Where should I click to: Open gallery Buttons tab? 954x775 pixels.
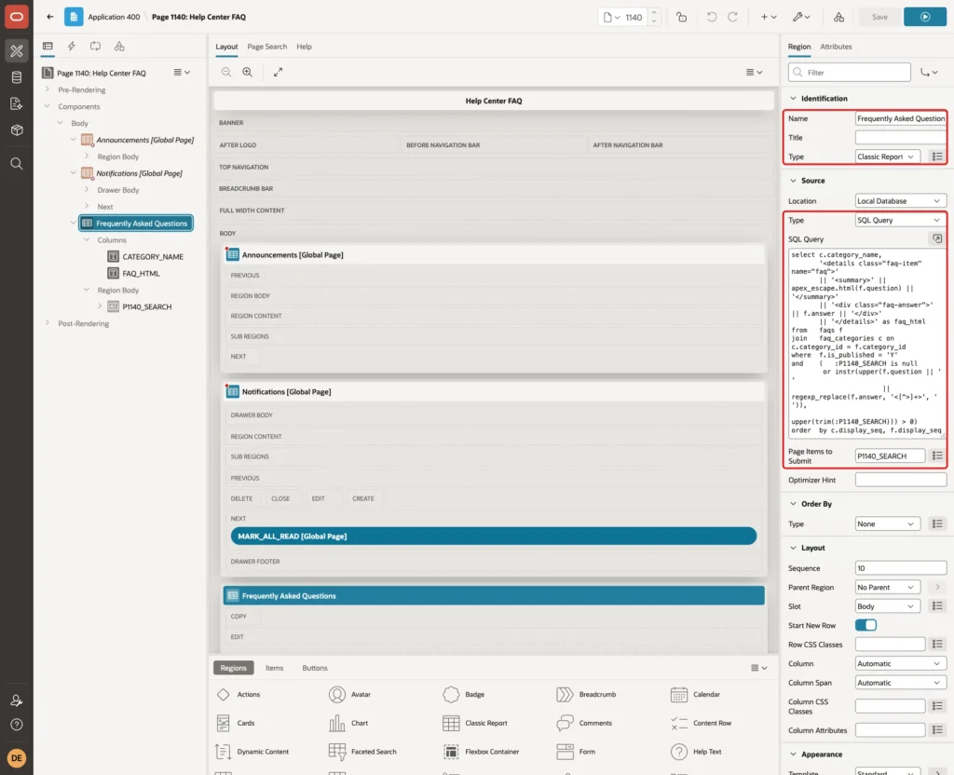coord(315,668)
